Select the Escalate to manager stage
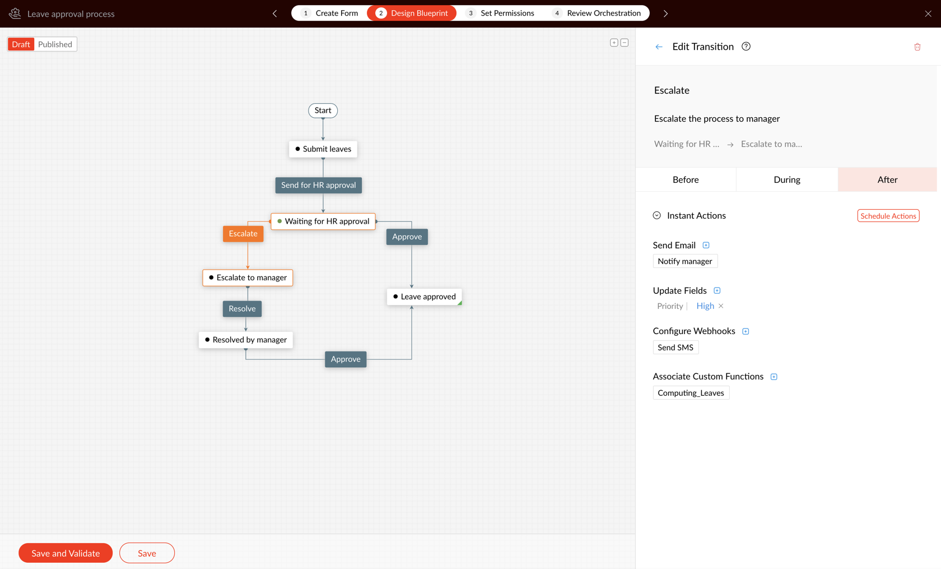This screenshot has height=569, width=941. (x=248, y=277)
